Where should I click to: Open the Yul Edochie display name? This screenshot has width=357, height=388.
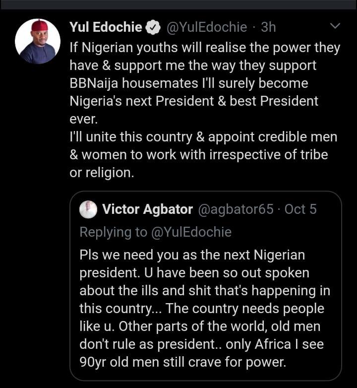pyautogui.click(x=106, y=27)
